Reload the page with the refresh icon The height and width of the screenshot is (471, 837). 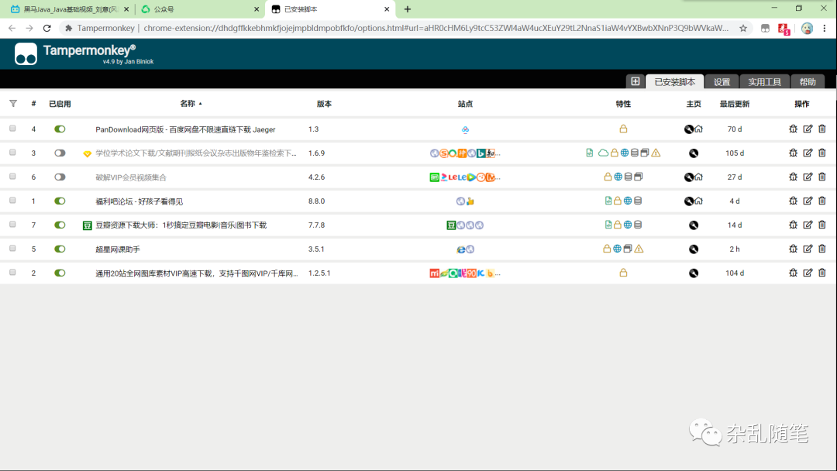pyautogui.click(x=47, y=28)
